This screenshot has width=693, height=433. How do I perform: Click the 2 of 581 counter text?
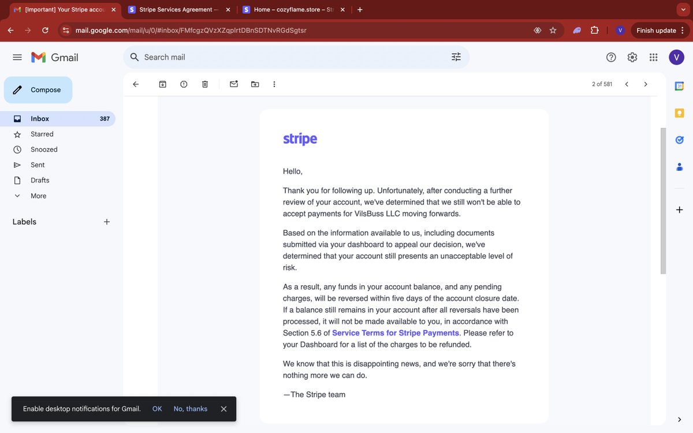point(602,84)
